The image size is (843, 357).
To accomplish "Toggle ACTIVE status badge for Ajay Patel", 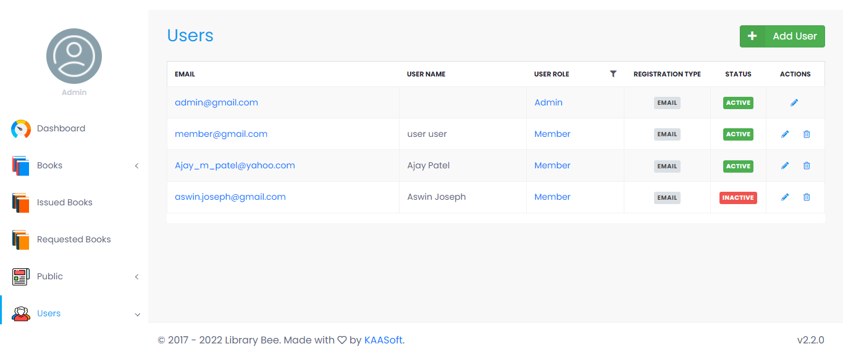I will coord(738,166).
